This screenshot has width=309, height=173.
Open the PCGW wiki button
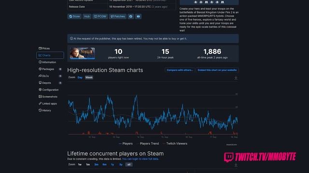pyautogui.click(x=100, y=16)
